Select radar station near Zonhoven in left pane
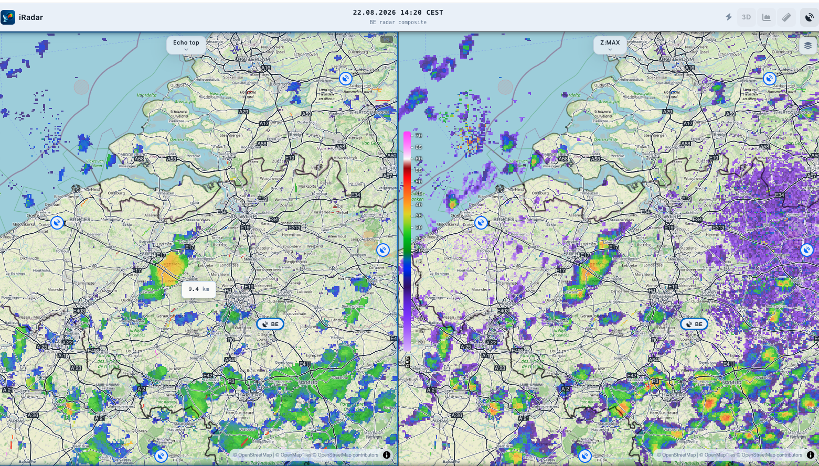This screenshot has height=466, width=819. coord(384,250)
